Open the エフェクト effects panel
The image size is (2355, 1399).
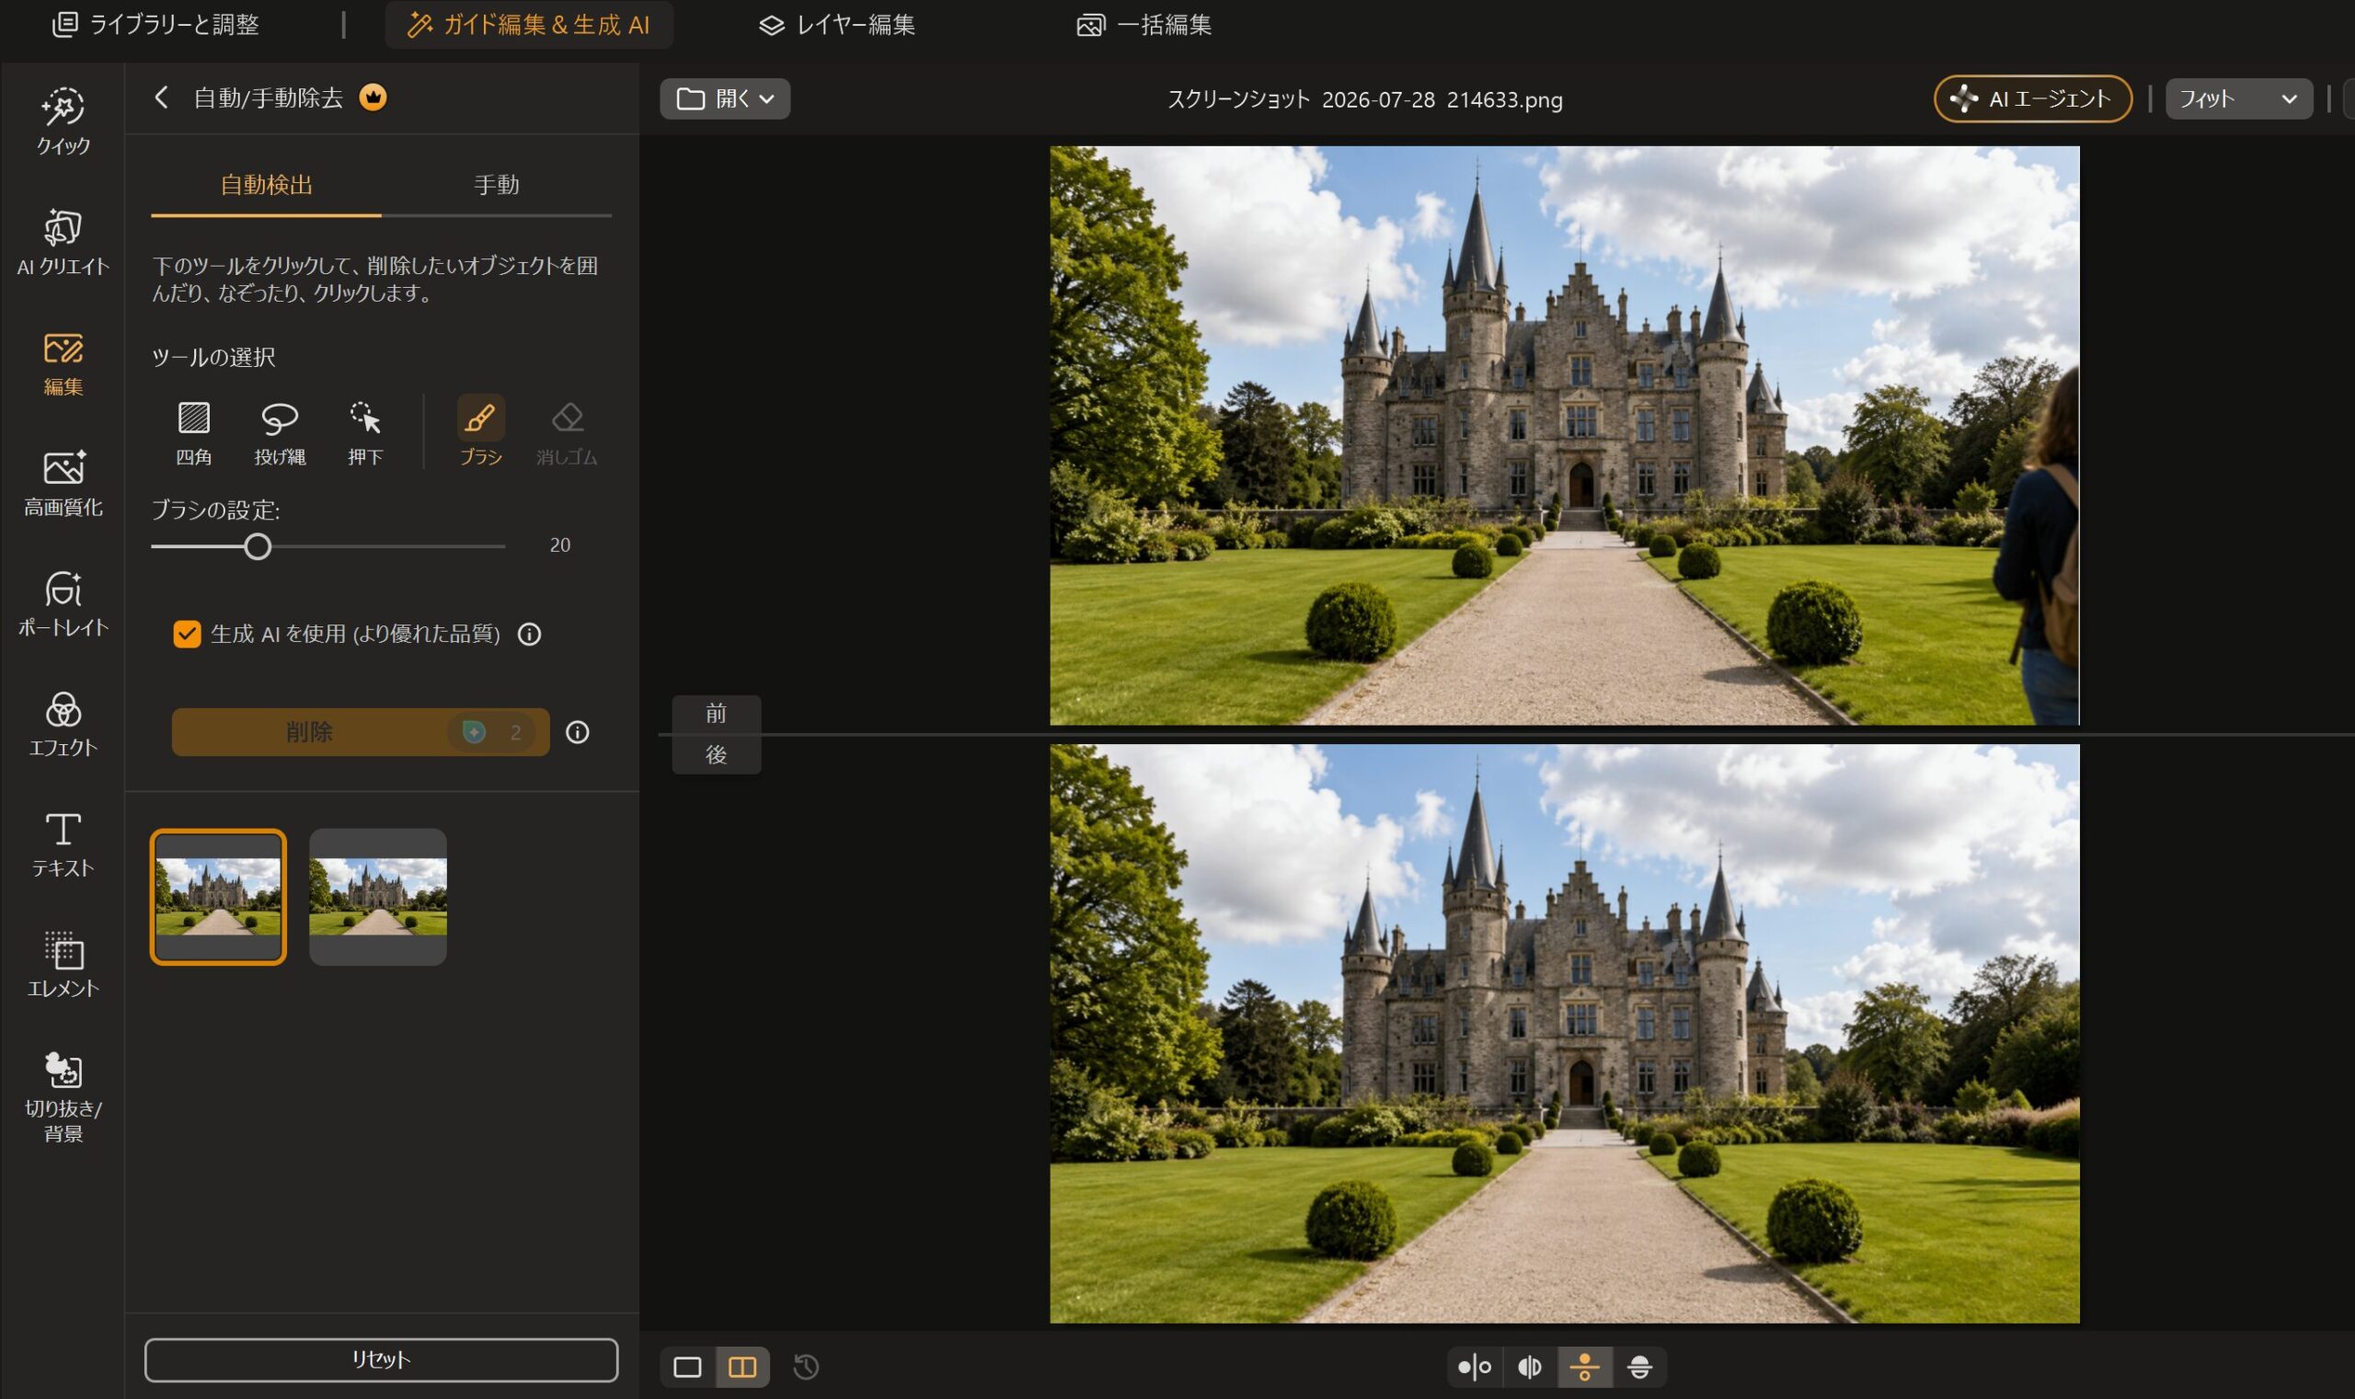tap(63, 724)
